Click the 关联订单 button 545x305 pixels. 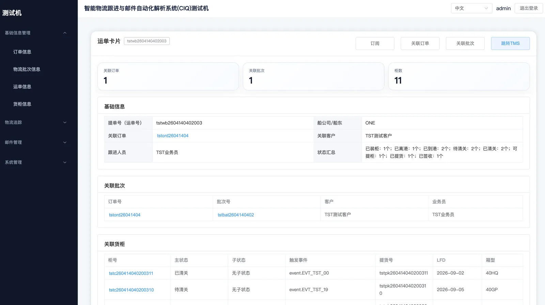[x=420, y=44]
